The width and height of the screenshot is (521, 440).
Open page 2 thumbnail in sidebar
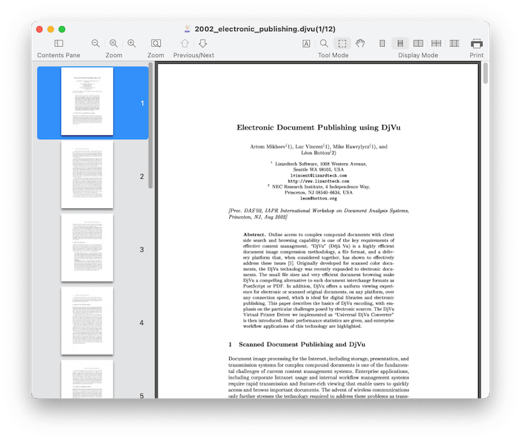click(87, 175)
